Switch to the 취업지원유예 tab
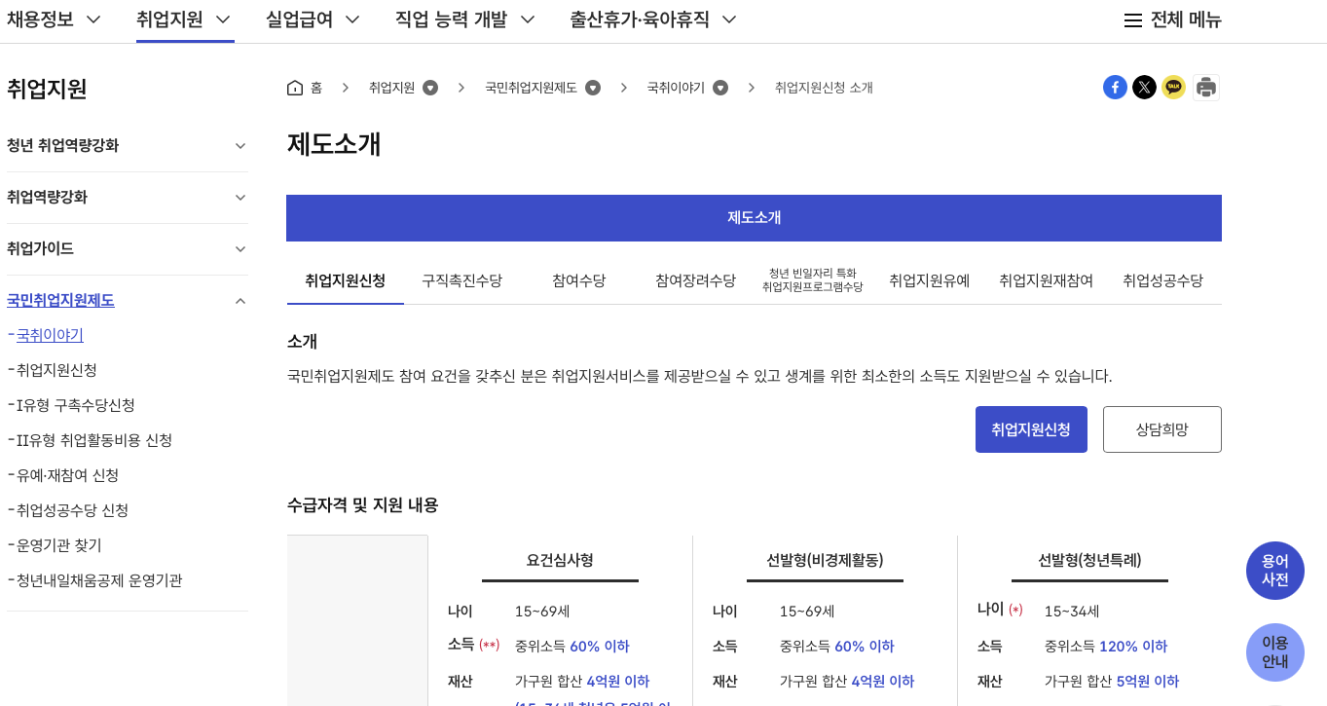 pos(929,280)
